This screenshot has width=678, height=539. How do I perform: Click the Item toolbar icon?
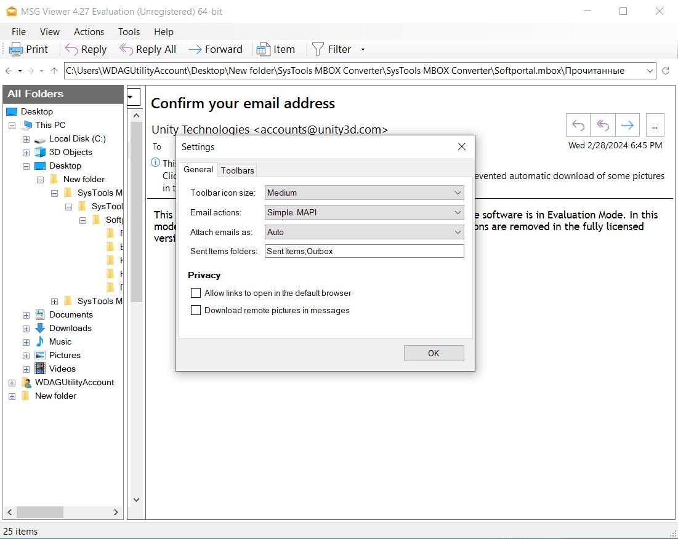pos(264,50)
